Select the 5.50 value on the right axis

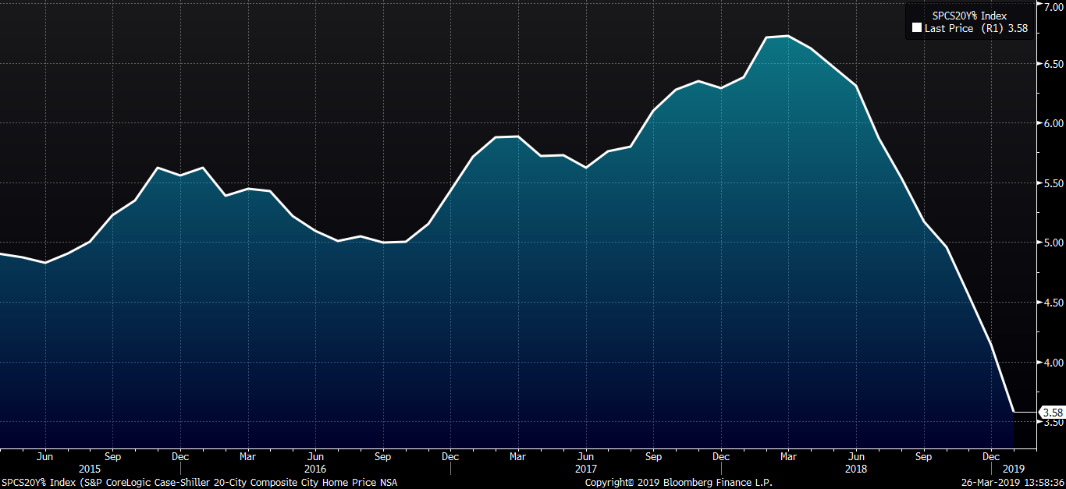point(1052,183)
